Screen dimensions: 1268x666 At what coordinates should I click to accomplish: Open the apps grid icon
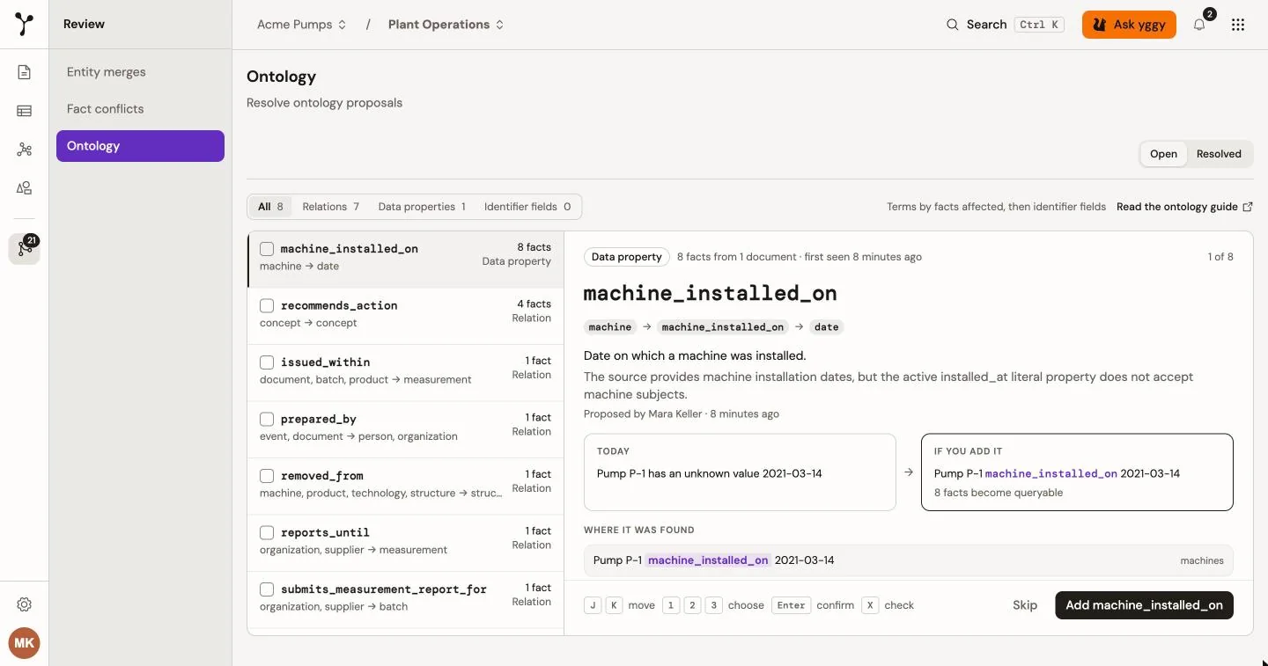pos(1238,25)
